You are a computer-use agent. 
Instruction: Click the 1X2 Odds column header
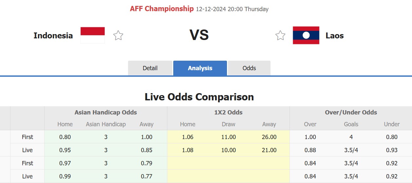click(228, 112)
